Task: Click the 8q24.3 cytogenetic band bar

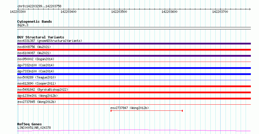Action: pyautogui.click(x=134, y=28)
